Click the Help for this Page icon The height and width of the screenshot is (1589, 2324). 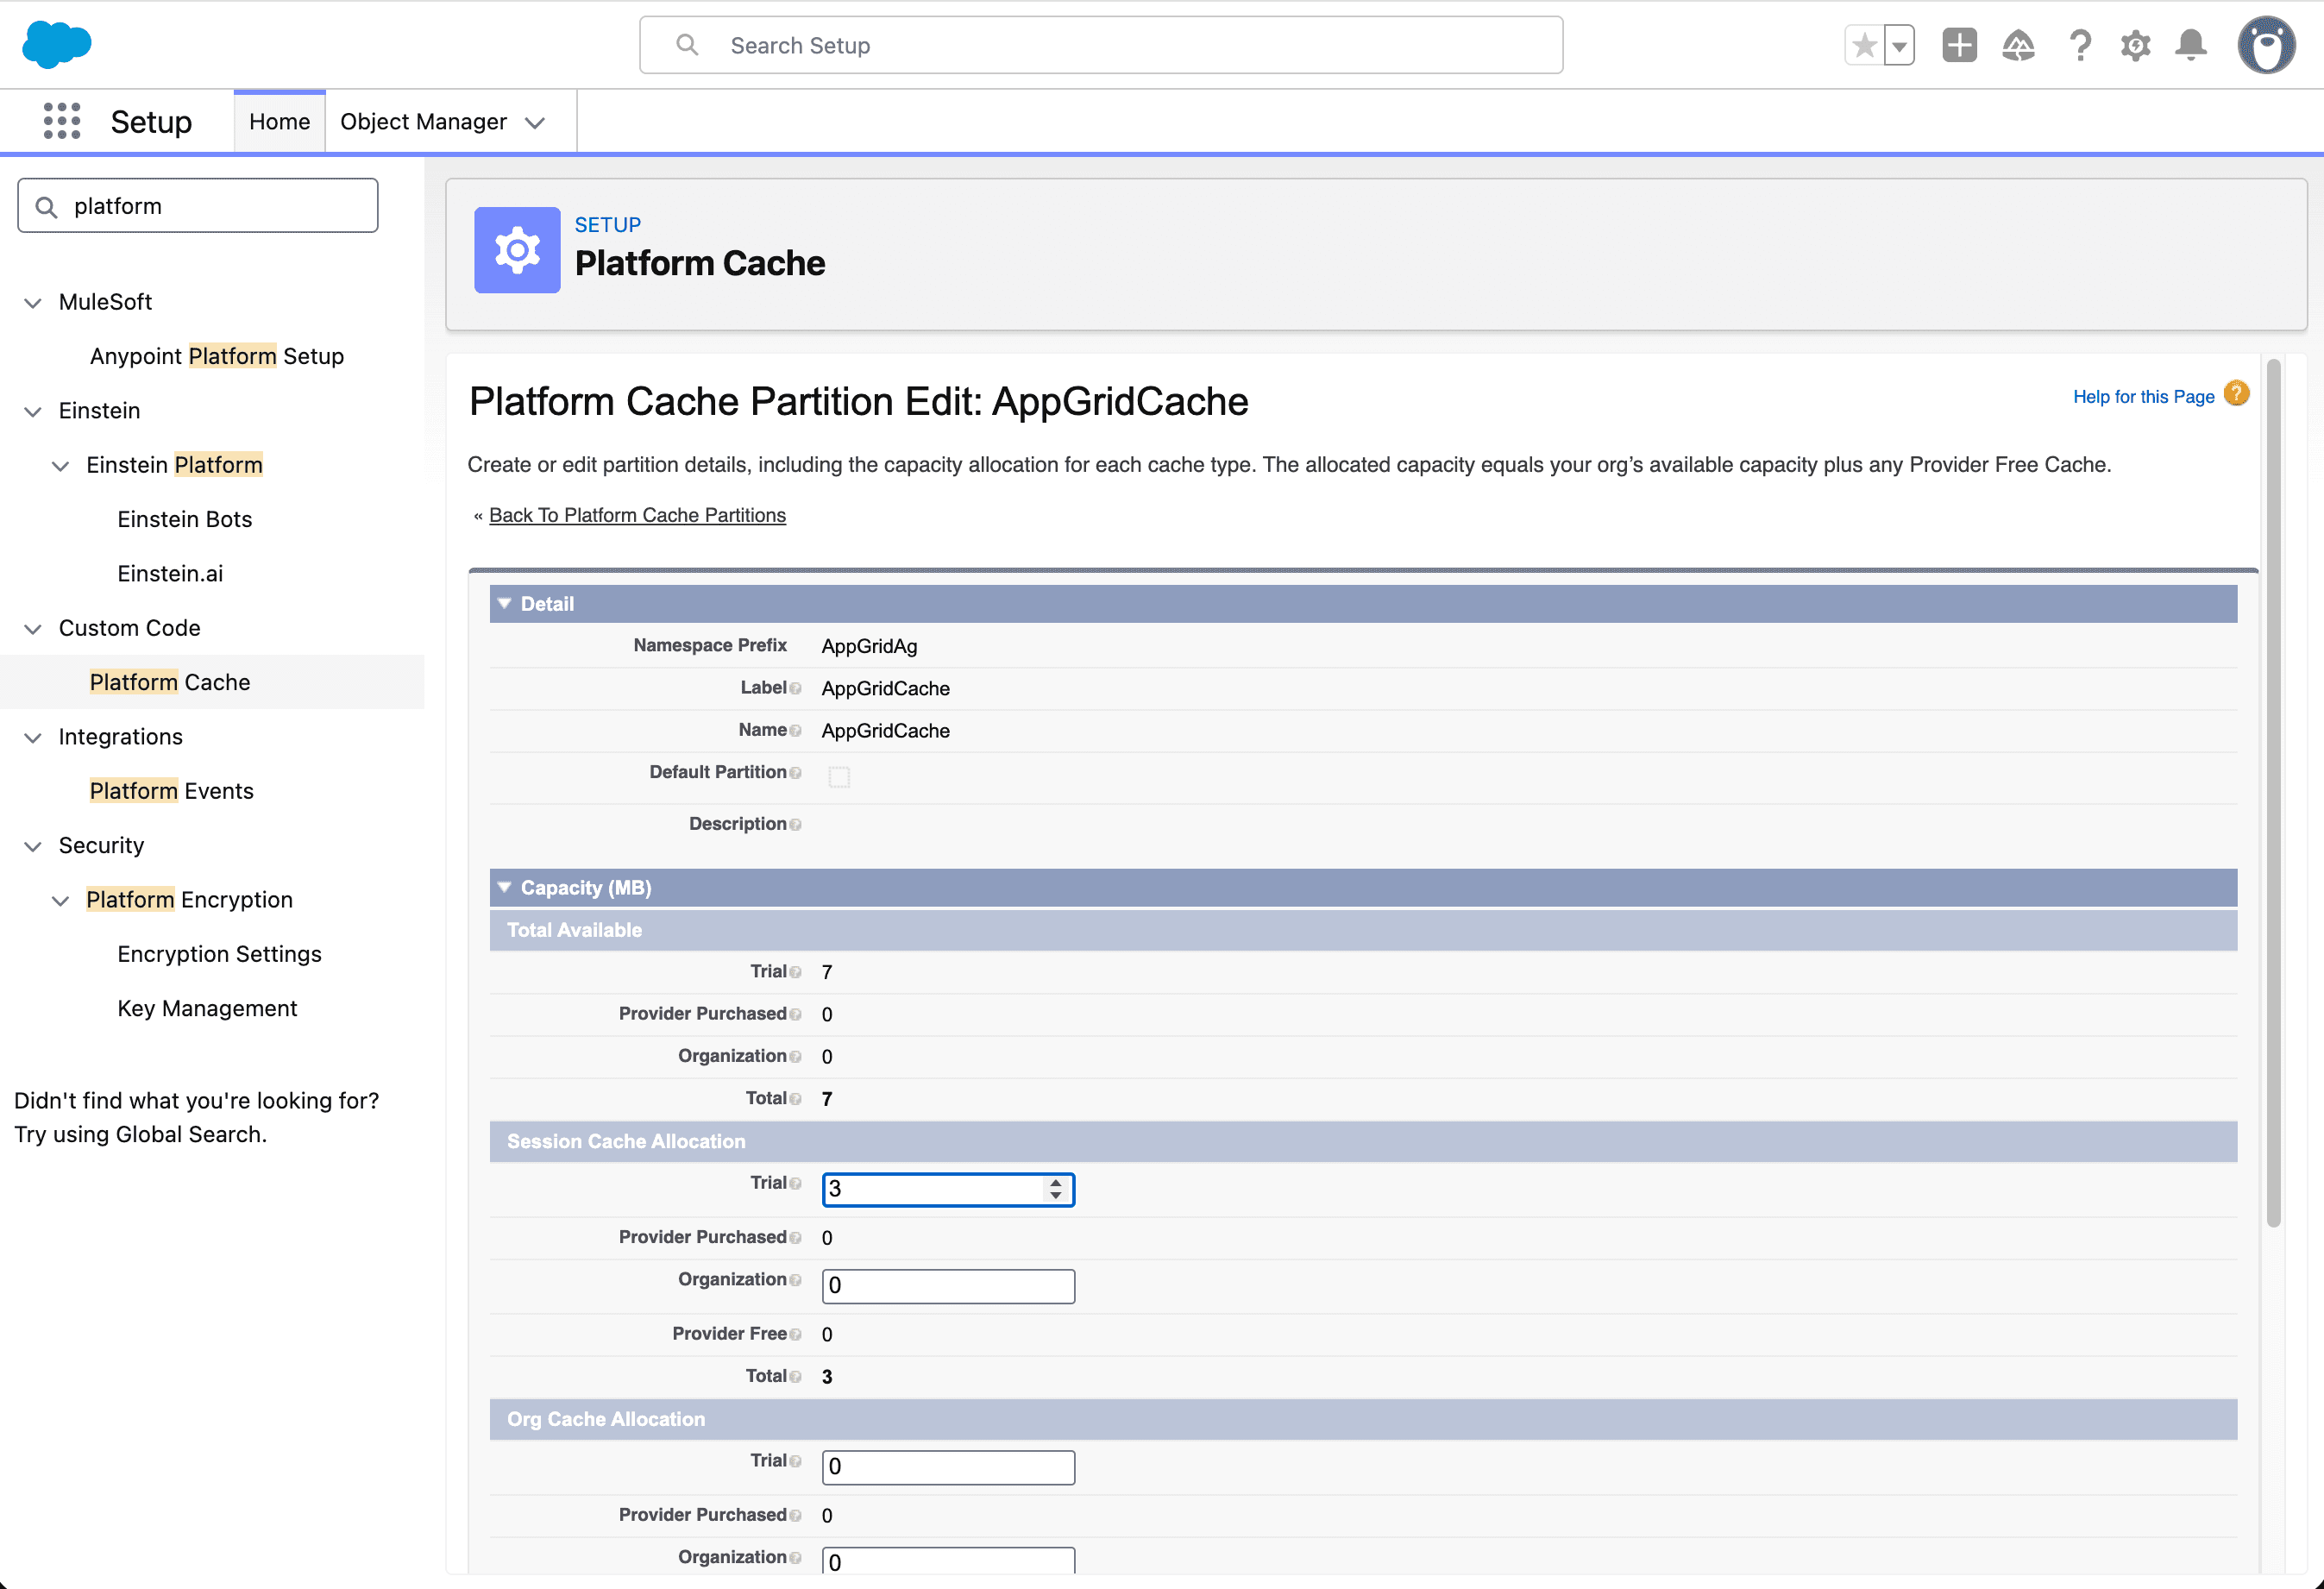[x=2237, y=395]
